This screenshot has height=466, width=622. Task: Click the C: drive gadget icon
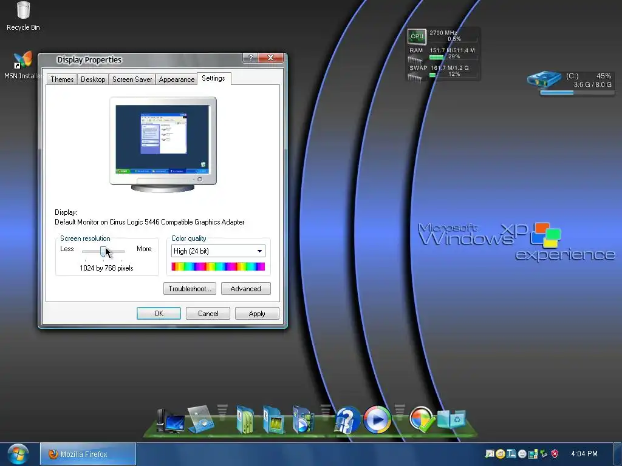544,79
